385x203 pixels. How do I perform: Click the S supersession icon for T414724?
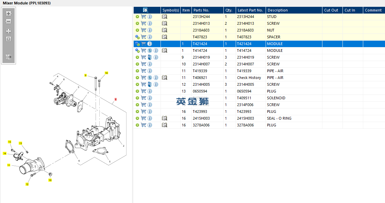point(150,50)
